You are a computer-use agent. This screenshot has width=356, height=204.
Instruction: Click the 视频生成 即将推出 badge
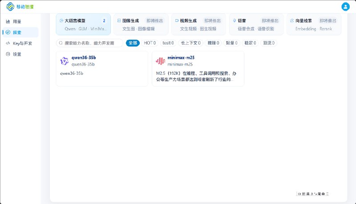pyautogui.click(x=212, y=20)
